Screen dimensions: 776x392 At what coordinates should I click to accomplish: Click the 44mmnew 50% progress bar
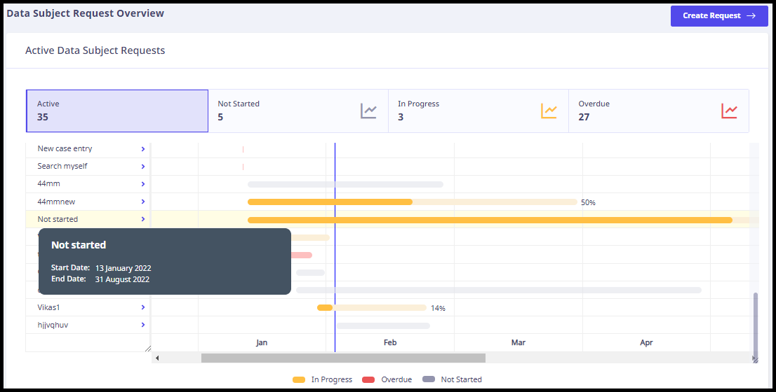point(413,202)
